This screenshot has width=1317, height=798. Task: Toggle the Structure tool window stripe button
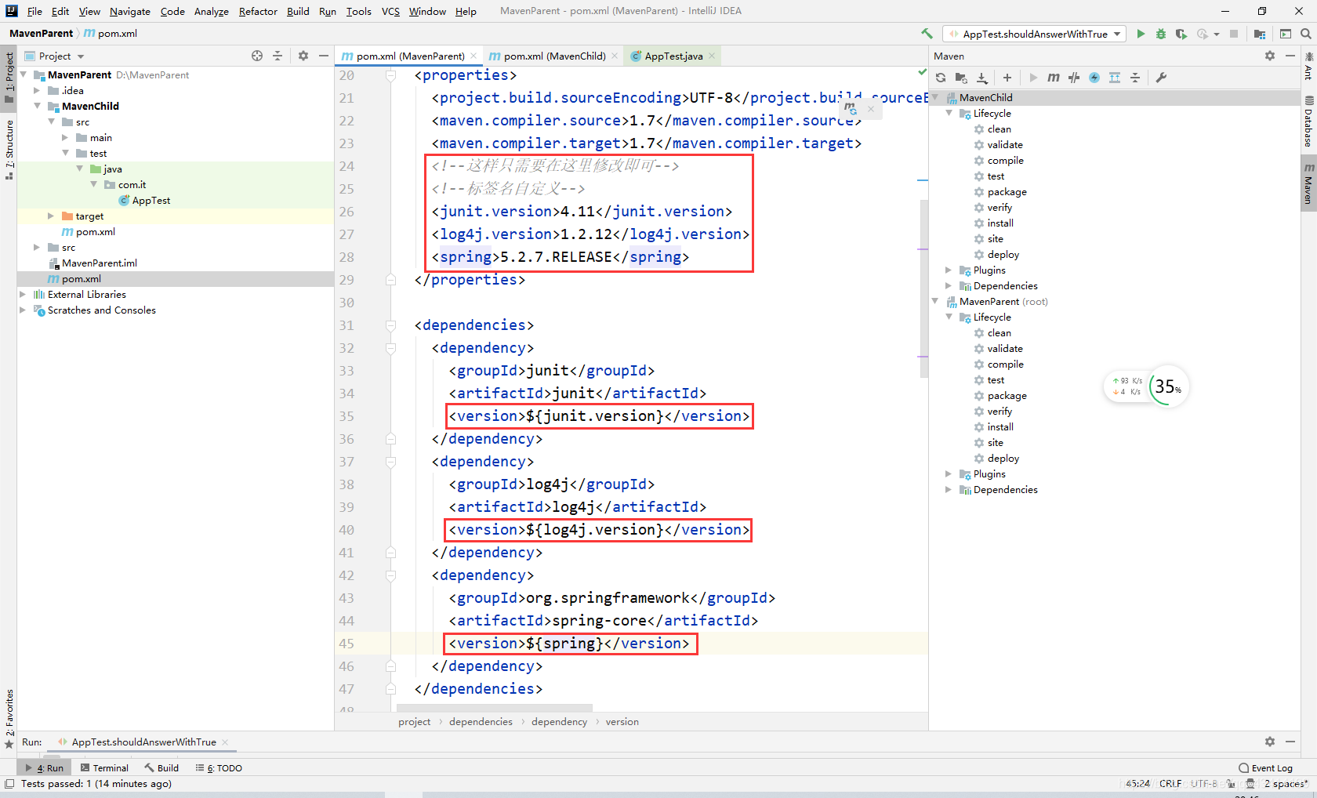click(x=9, y=149)
